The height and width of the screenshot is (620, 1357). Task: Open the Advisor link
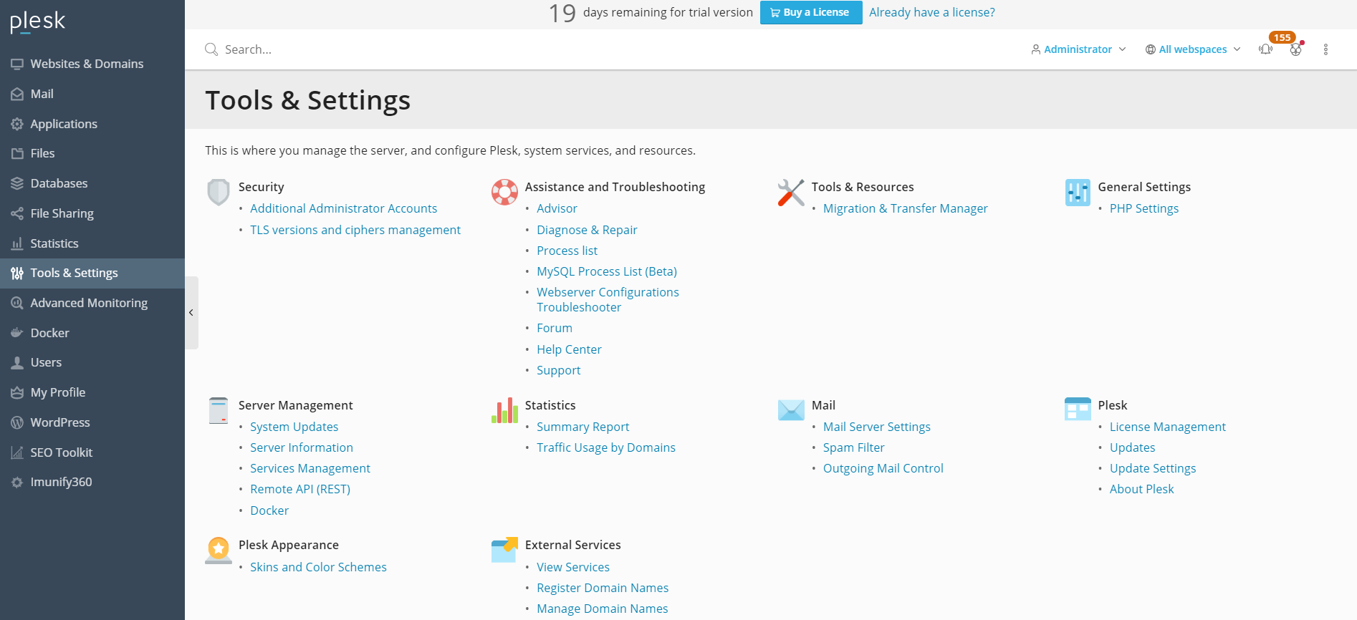557,208
